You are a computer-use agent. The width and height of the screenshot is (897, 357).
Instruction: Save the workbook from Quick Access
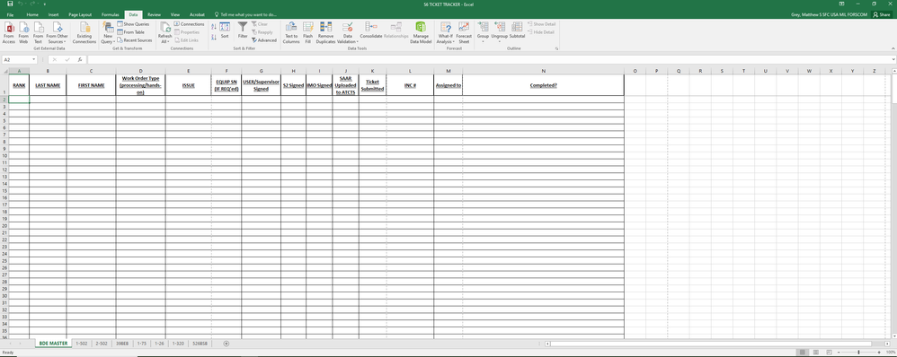(x=10, y=4)
